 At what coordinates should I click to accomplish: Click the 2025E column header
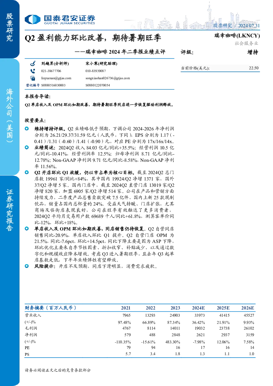(x=223, y=308)
